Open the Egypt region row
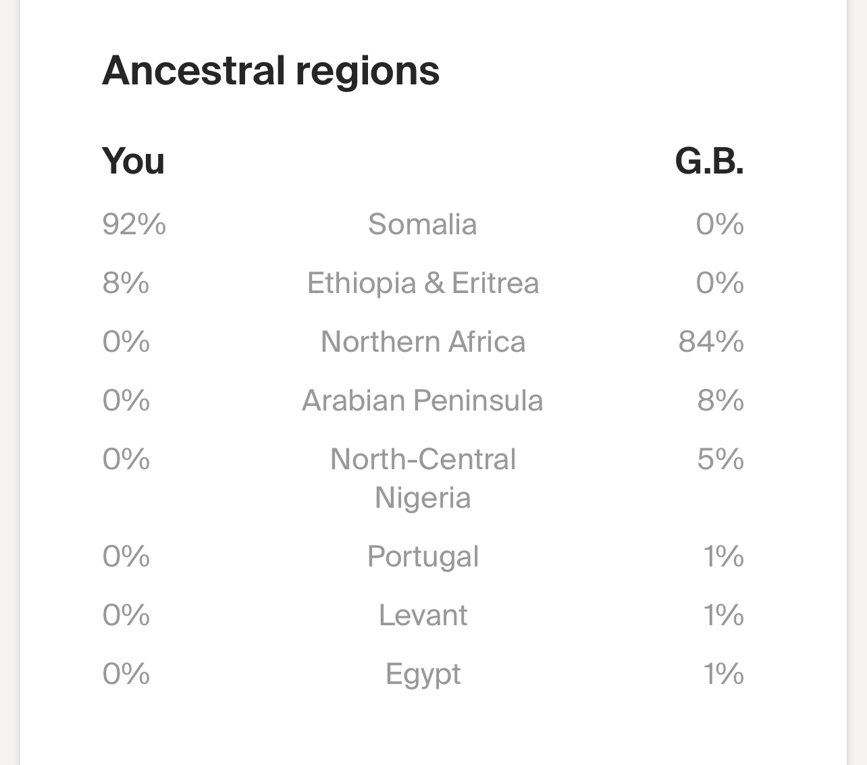Image resolution: width=867 pixels, height=765 pixels. 423,675
